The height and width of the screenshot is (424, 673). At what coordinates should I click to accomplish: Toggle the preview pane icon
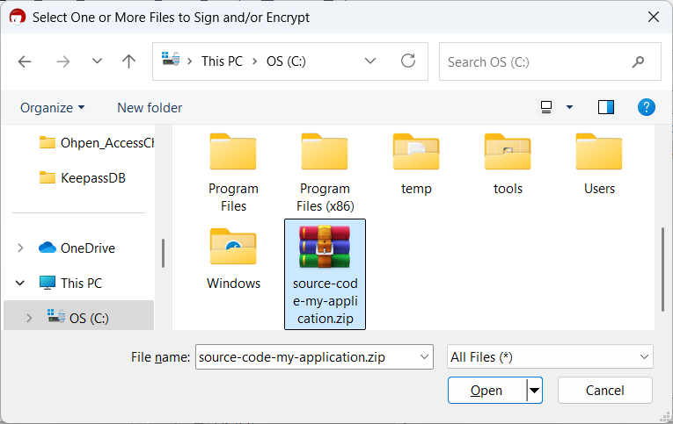(x=605, y=107)
